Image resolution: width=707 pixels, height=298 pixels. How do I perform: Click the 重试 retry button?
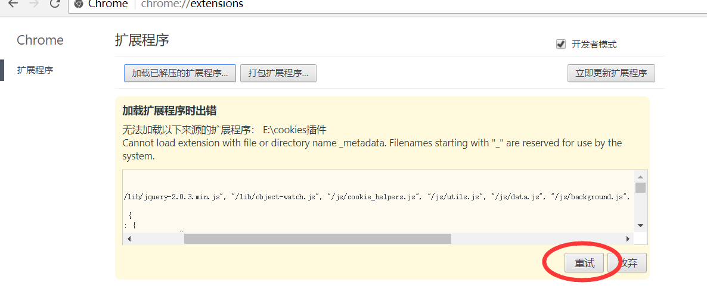pyautogui.click(x=584, y=263)
